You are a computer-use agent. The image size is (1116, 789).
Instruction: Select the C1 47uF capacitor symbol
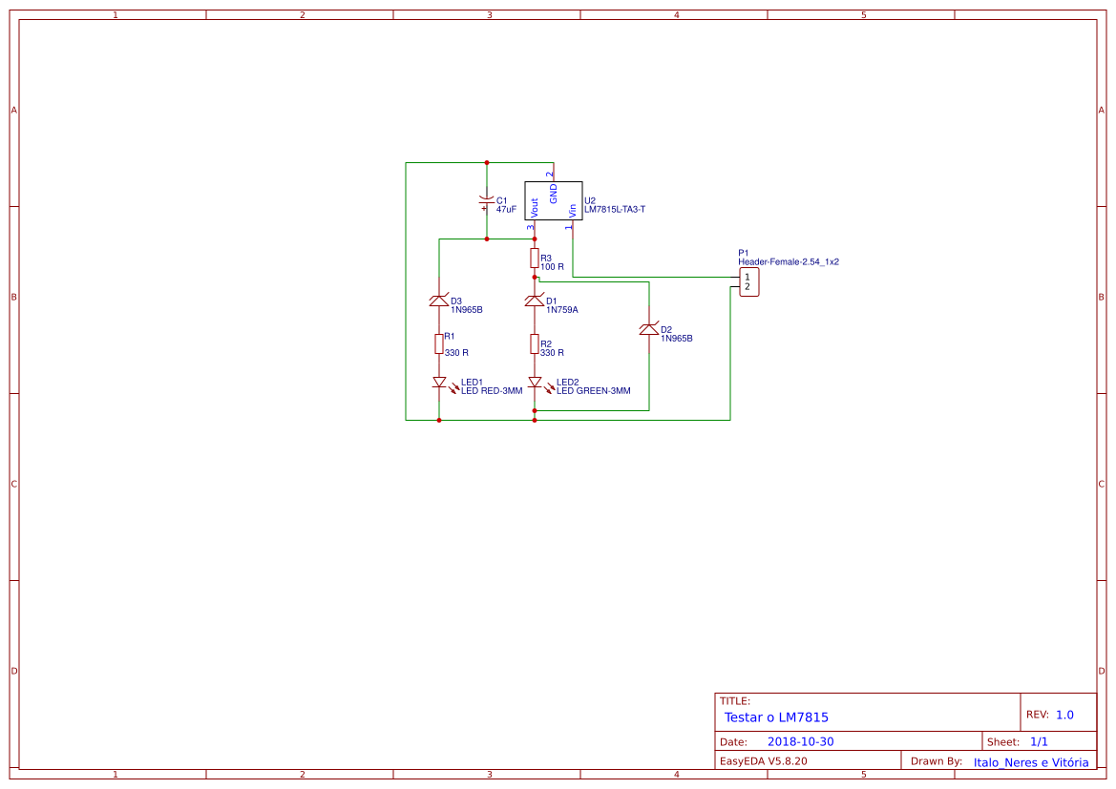click(486, 202)
